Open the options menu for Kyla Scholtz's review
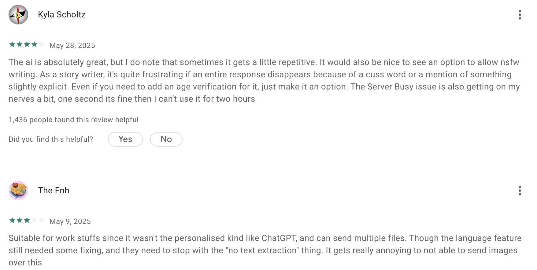This screenshot has width=537, height=270. tap(520, 15)
